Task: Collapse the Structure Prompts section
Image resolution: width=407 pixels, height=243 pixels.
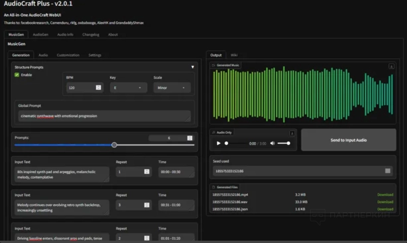Action: tap(192, 67)
